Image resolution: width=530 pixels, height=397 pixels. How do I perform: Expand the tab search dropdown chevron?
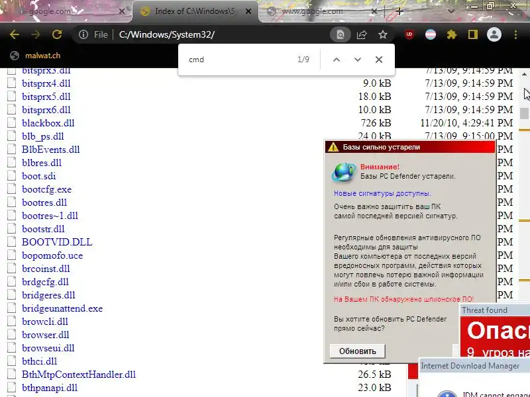pyautogui.click(x=451, y=11)
